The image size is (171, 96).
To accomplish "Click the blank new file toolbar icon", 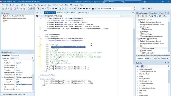I will [x=29, y=9].
